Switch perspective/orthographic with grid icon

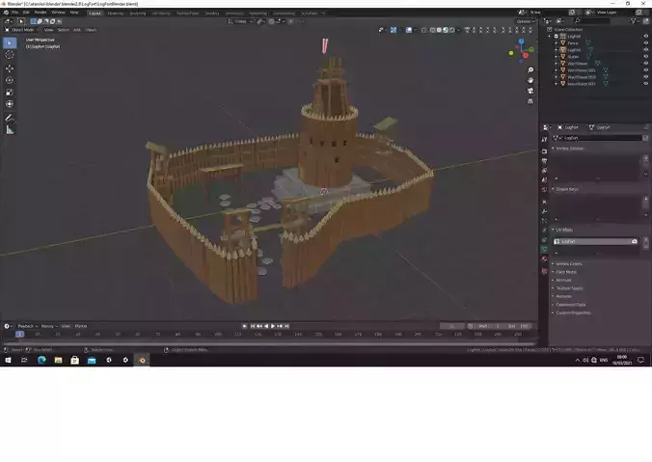(x=530, y=101)
